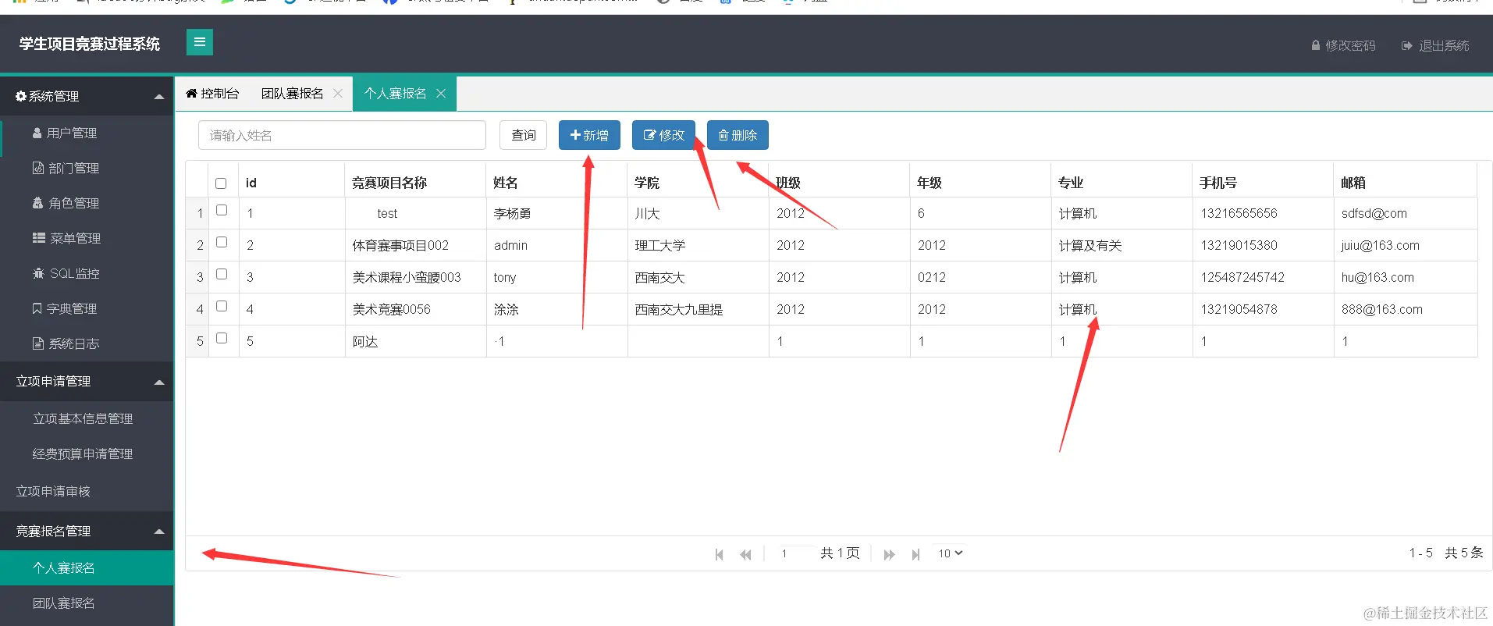The height and width of the screenshot is (626, 1493).
Task: Click the 新增 add button
Action: [x=589, y=135]
